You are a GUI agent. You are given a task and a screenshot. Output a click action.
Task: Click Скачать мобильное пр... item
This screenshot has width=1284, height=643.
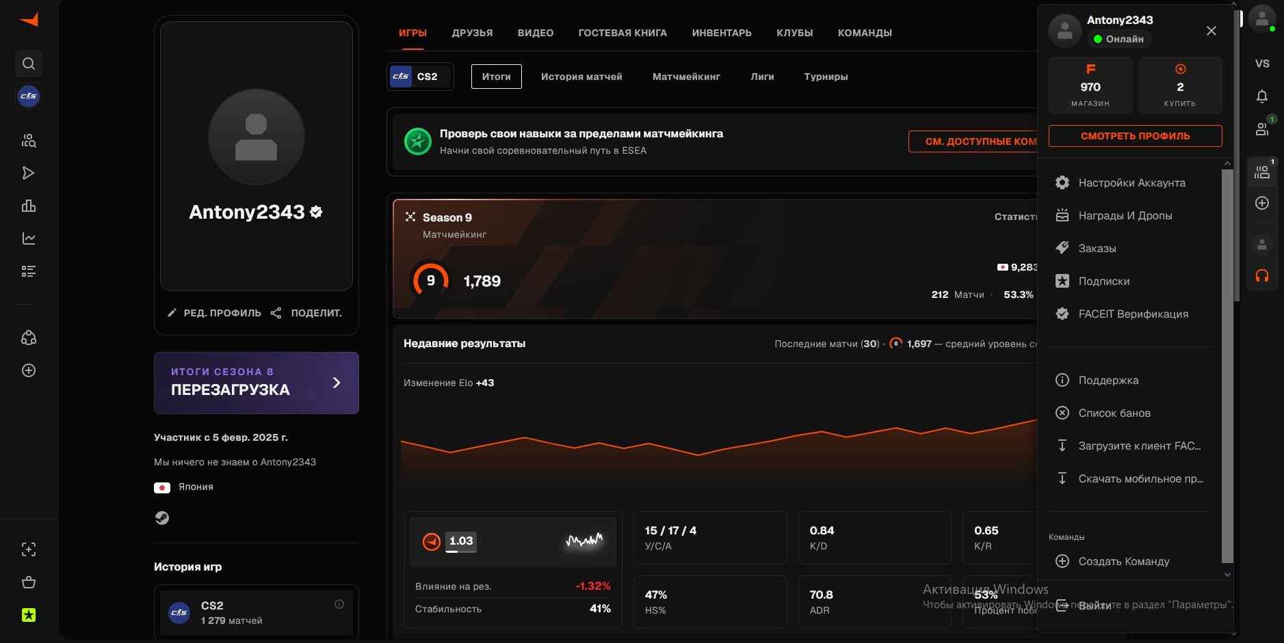(1129, 478)
